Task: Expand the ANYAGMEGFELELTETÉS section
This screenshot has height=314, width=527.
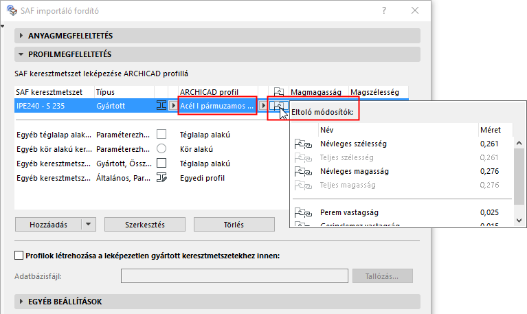Action: tap(21, 36)
